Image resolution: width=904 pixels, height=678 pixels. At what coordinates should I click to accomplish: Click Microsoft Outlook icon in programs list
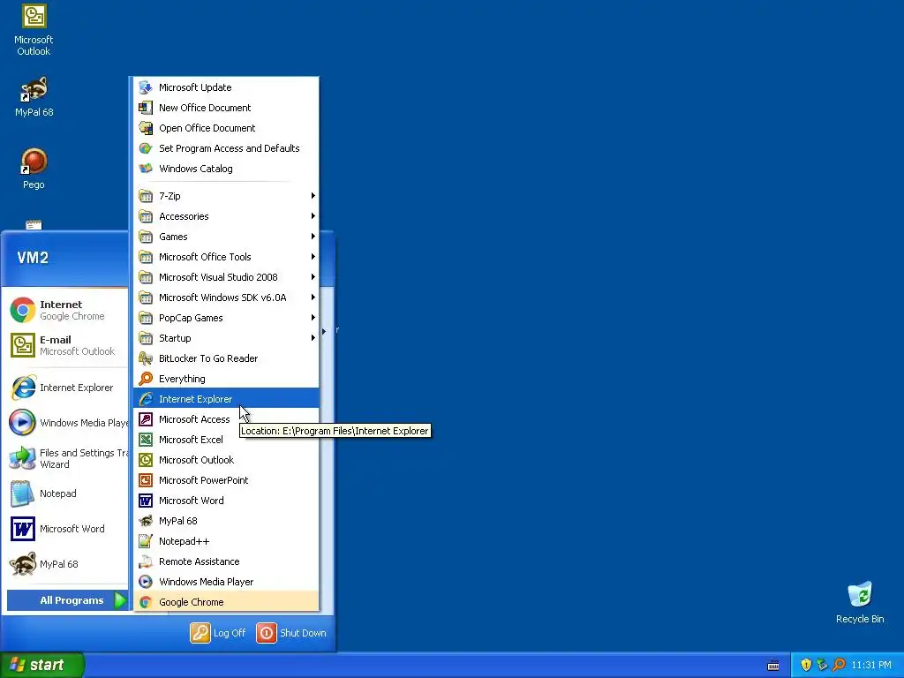click(x=146, y=460)
